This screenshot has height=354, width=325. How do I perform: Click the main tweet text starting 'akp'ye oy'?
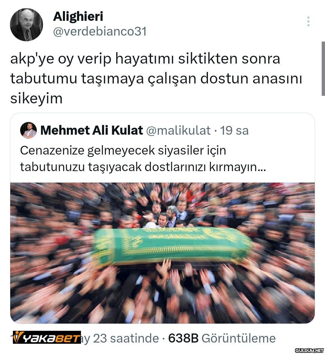click(x=156, y=78)
